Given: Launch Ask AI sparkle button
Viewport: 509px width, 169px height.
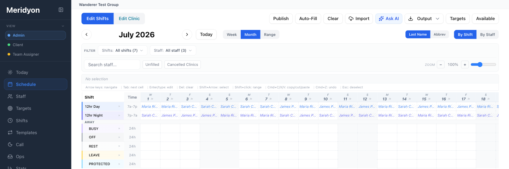Looking at the screenshot, I should [x=389, y=19].
